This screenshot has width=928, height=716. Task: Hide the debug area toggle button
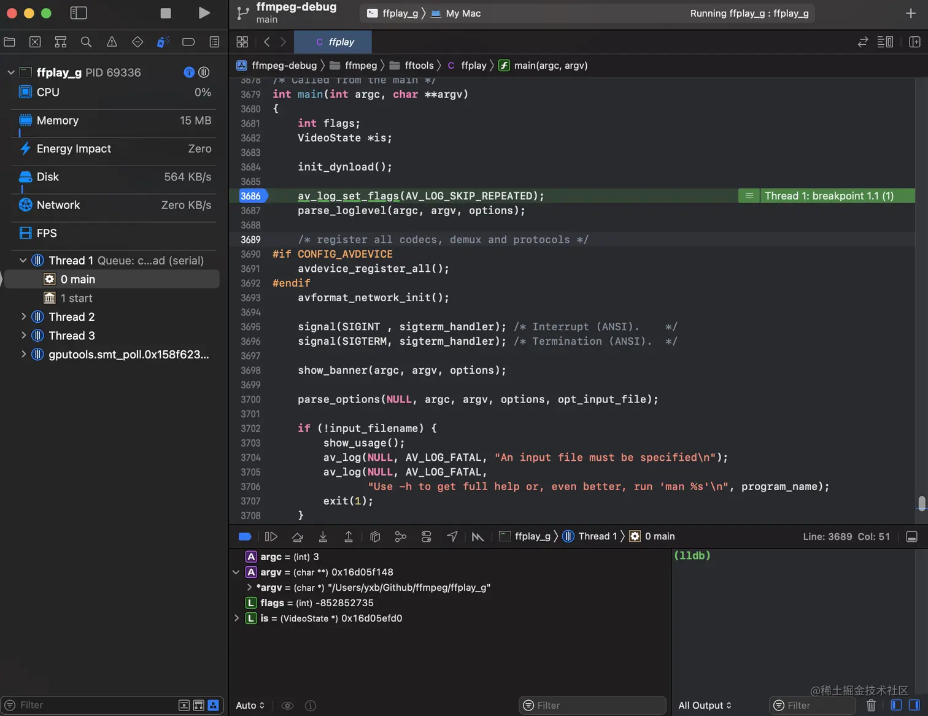pos(912,536)
